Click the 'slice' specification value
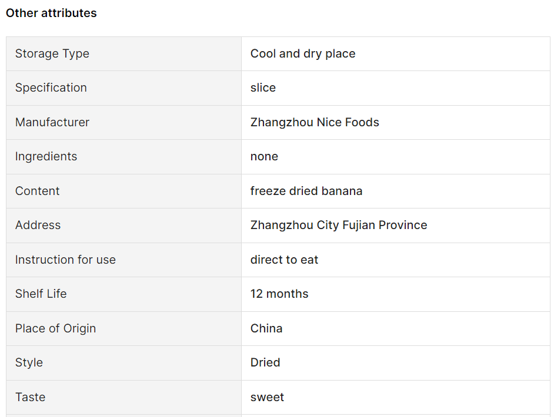554x417 pixels. 263,88
